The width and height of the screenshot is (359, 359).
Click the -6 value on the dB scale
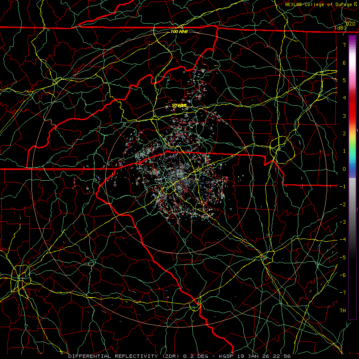pyautogui.click(x=343, y=275)
